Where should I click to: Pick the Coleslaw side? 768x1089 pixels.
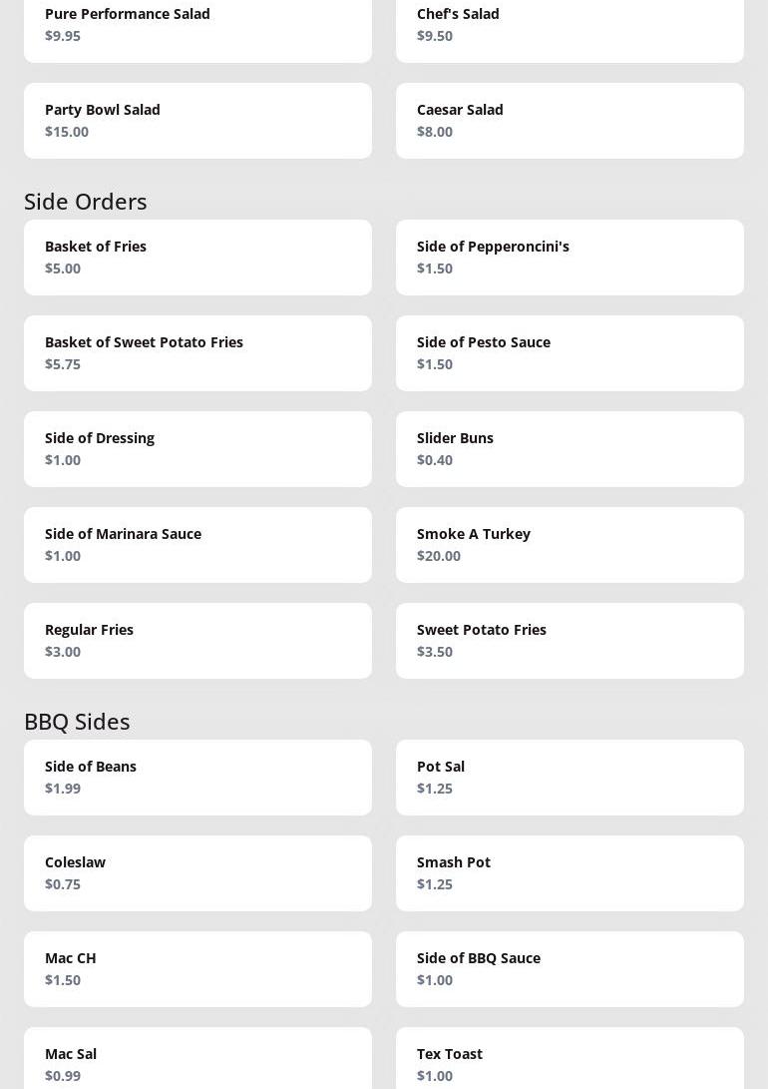pyautogui.click(x=197, y=872)
